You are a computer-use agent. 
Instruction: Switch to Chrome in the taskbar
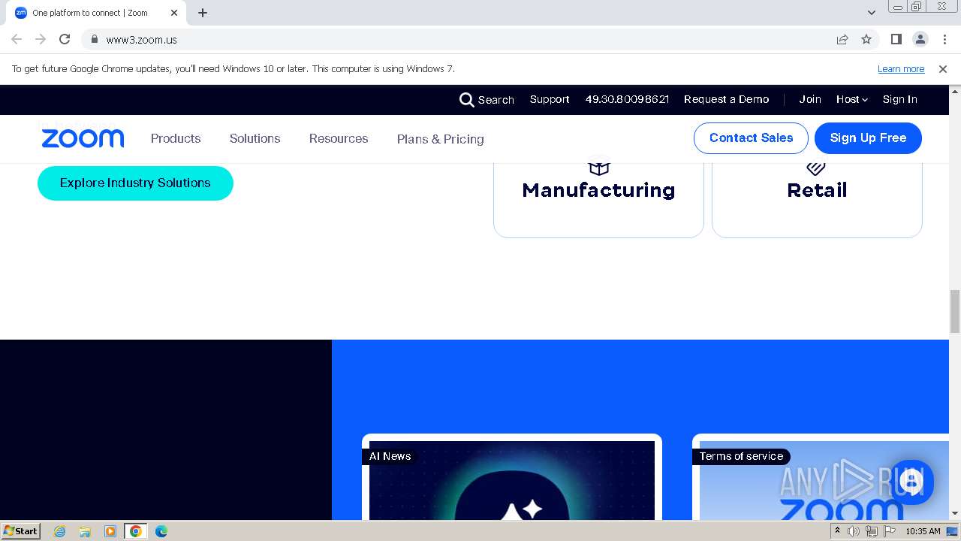coord(135,531)
